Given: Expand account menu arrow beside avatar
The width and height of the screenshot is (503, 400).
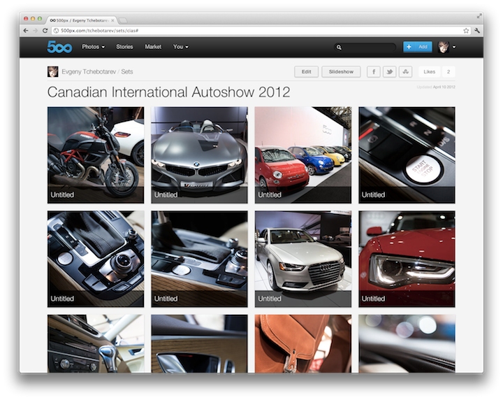Looking at the screenshot, I should [454, 47].
